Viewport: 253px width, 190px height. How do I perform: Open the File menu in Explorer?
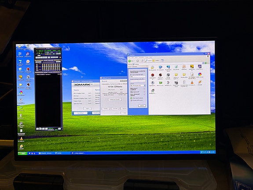coord(129,58)
